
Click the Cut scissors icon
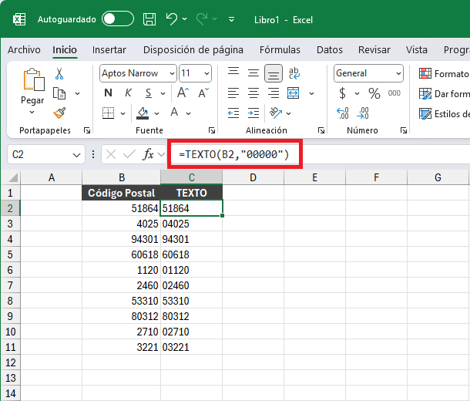pyautogui.click(x=59, y=73)
